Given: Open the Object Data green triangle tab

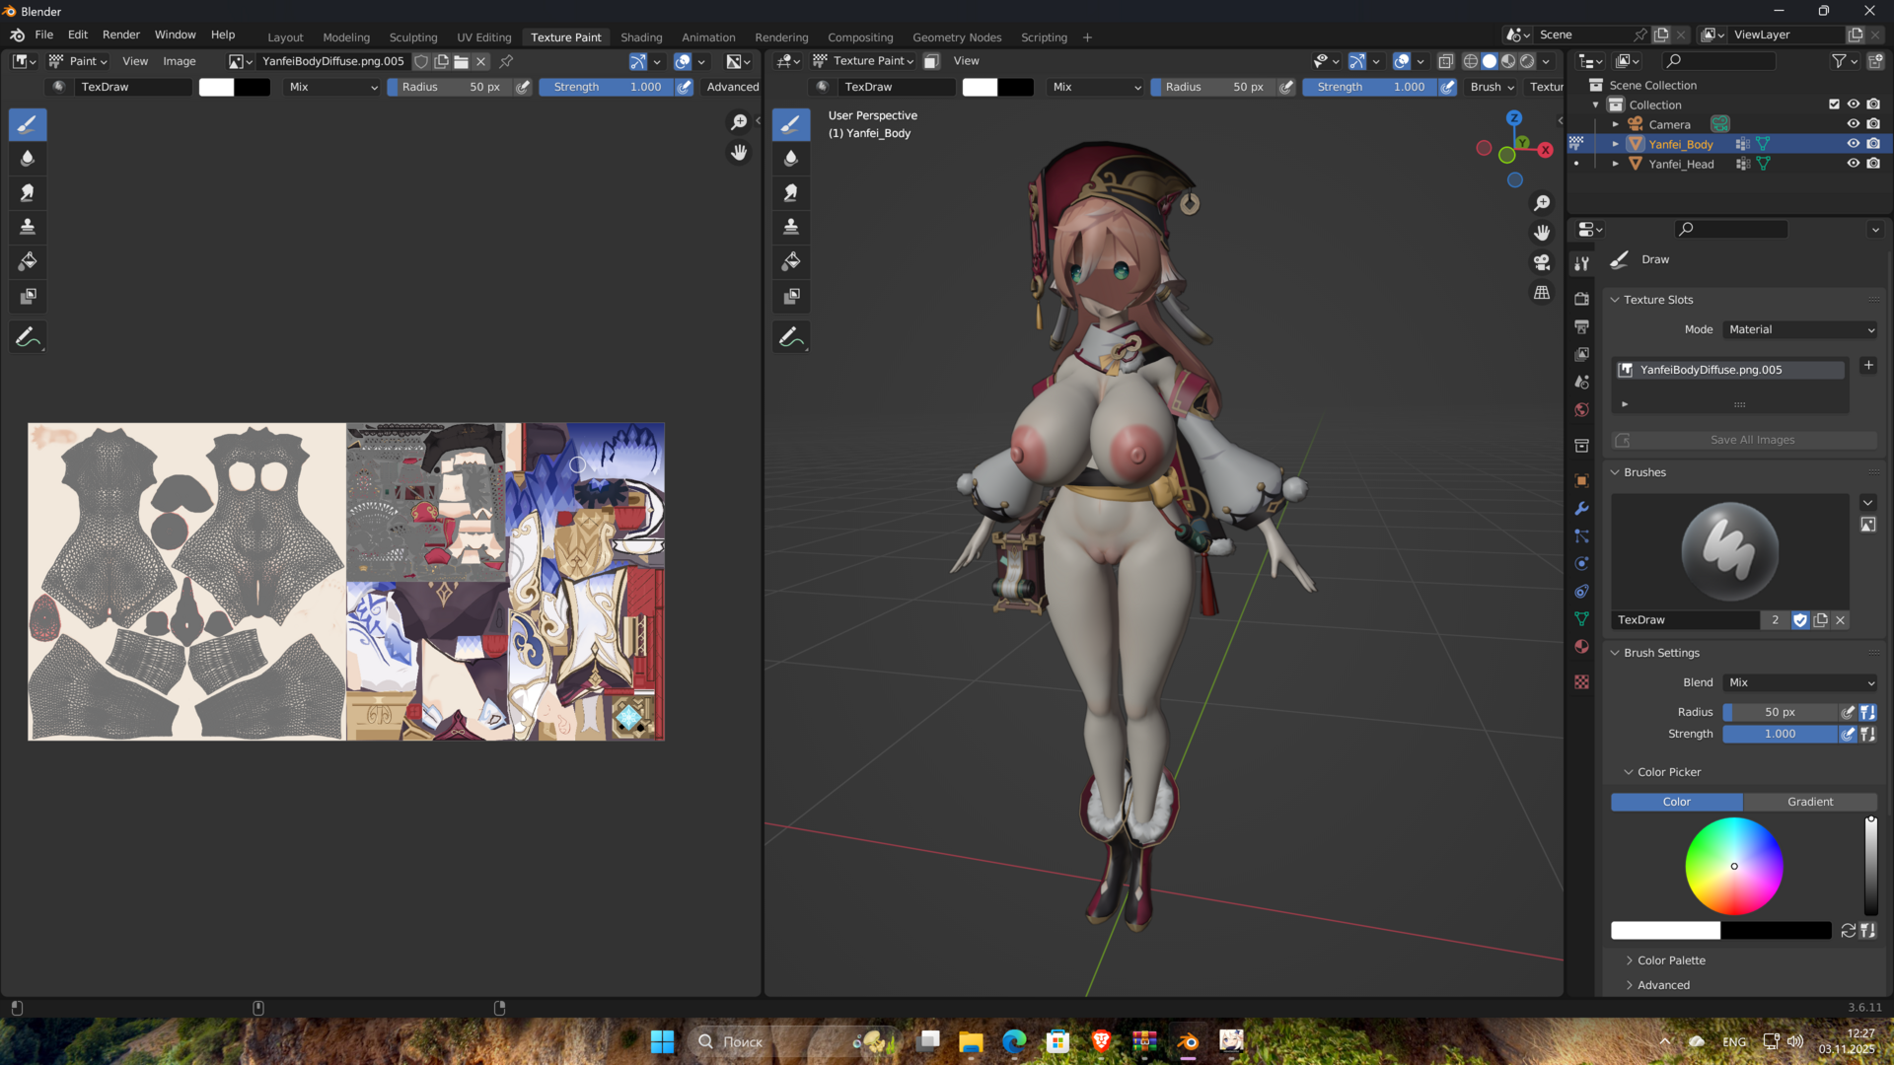Looking at the screenshot, I should coord(1581,619).
